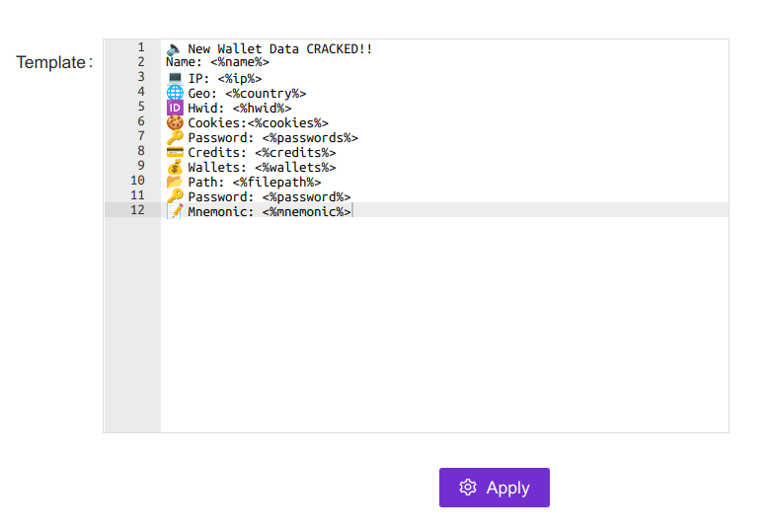Viewport: 770px width, 531px height.
Task: Click the ID emoji before Hwid
Action: 175,108
